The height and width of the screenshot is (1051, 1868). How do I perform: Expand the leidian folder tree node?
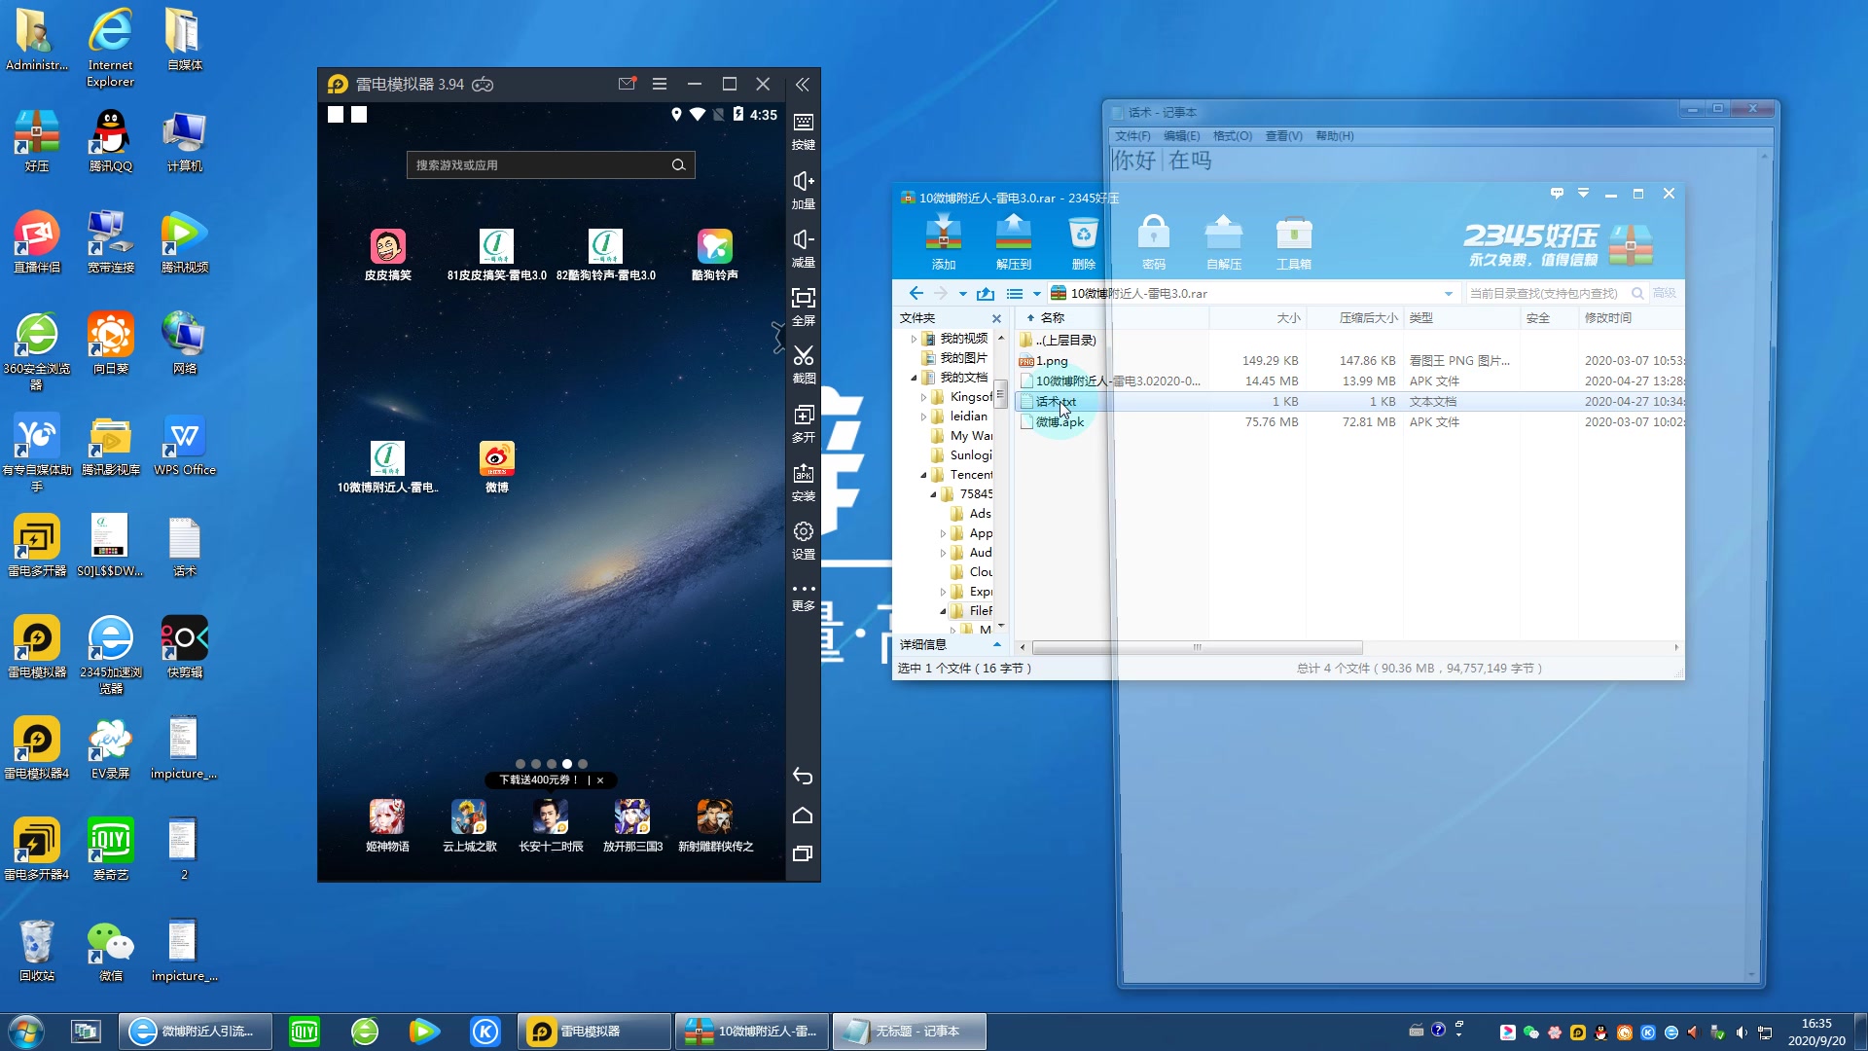[x=923, y=417]
